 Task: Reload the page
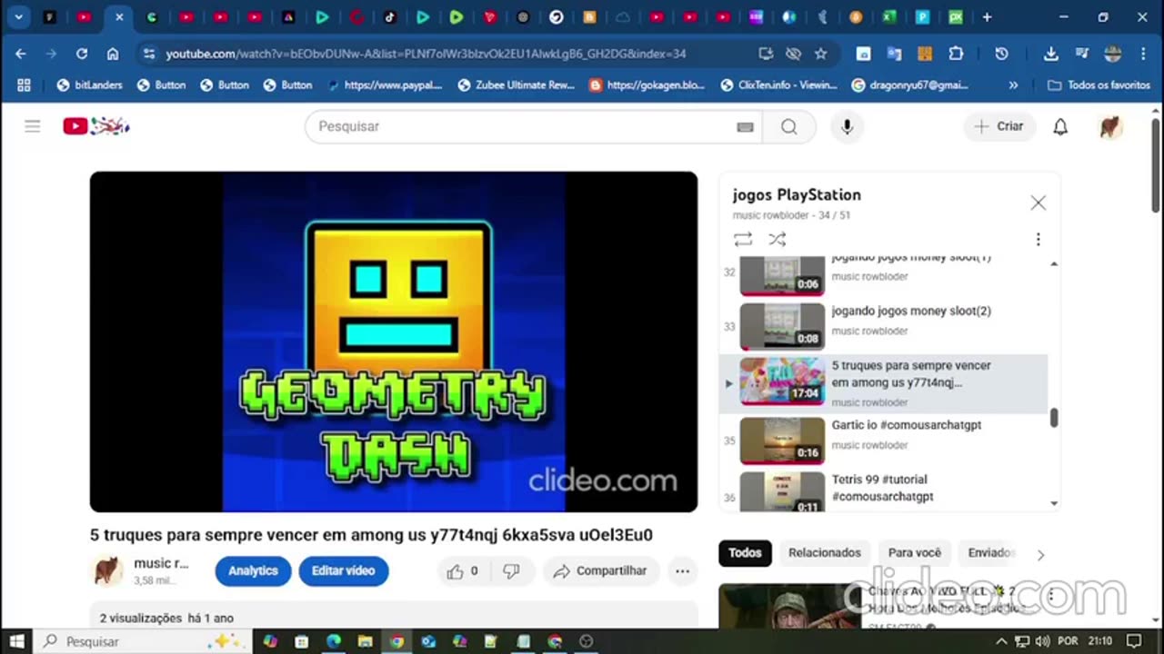tap(82, 54)
